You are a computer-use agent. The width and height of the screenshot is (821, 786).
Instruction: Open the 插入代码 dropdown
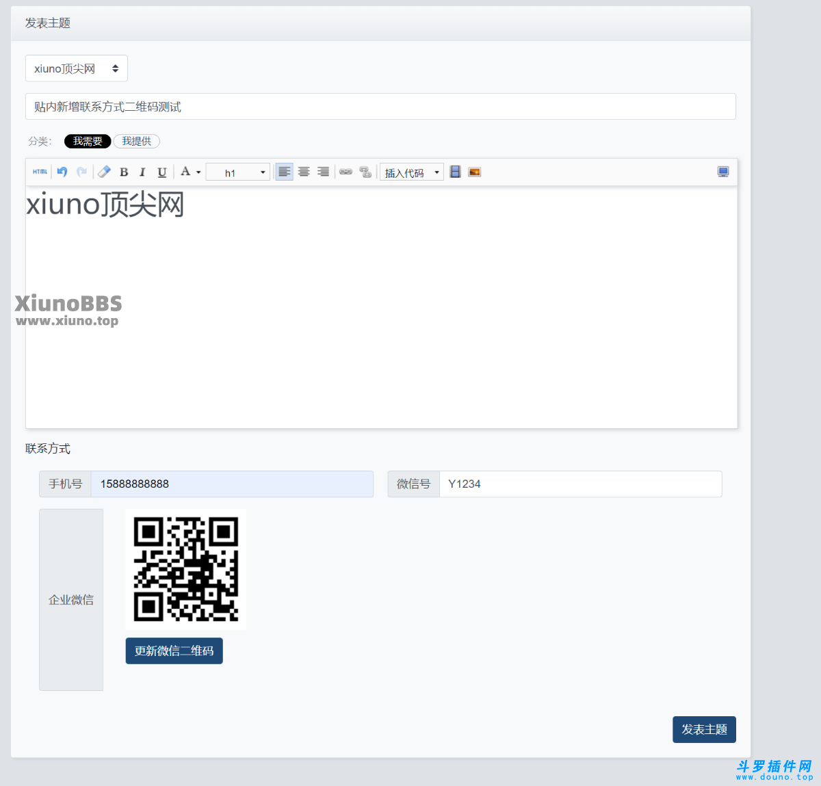[x=412, y=172]
